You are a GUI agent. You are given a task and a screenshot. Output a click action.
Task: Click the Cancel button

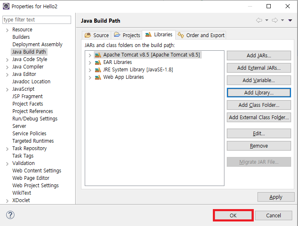pyautogui.click(x=274, y=215)
